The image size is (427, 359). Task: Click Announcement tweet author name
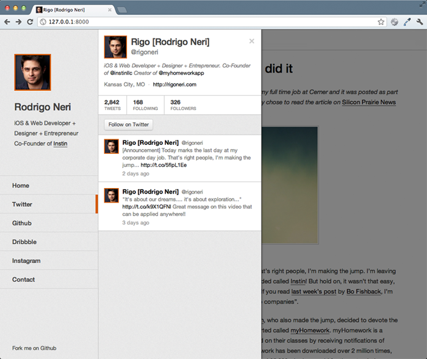click(150, 143)
